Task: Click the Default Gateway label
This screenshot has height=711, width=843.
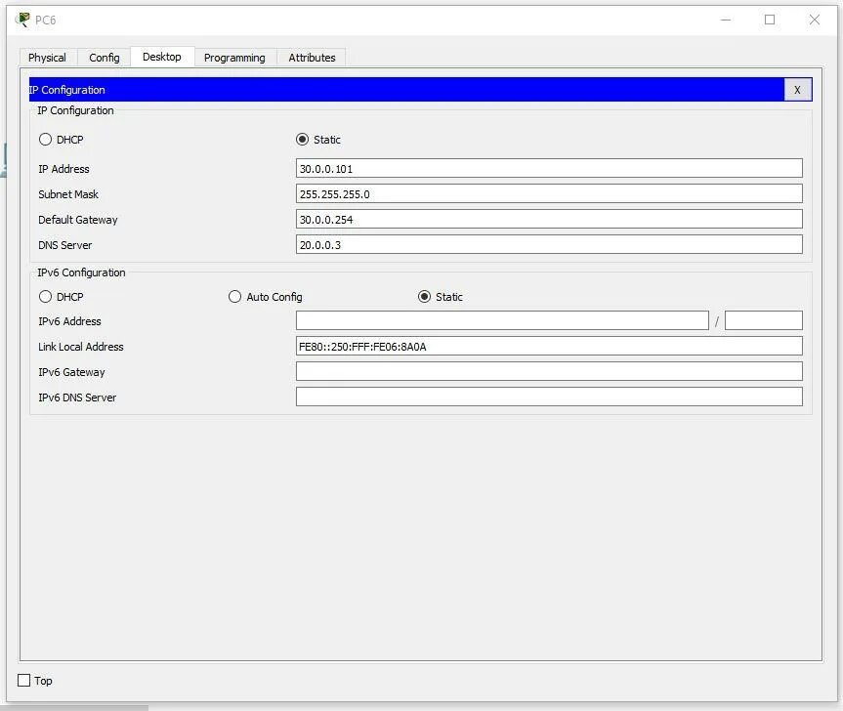Action: (78, 220)
